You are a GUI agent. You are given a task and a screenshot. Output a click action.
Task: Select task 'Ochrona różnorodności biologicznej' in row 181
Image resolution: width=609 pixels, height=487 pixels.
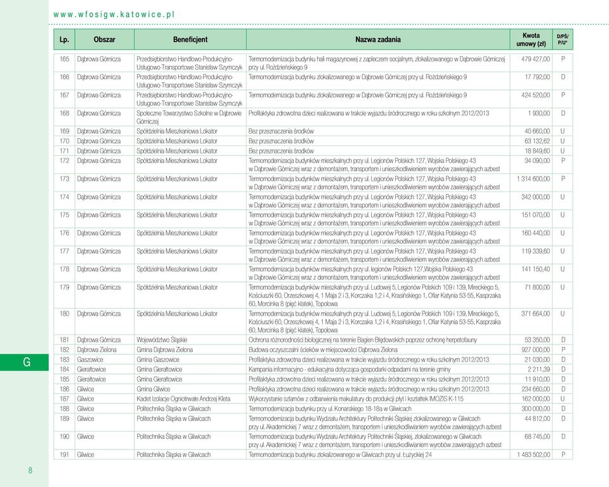pyautogui.click(x=362, y=340)
